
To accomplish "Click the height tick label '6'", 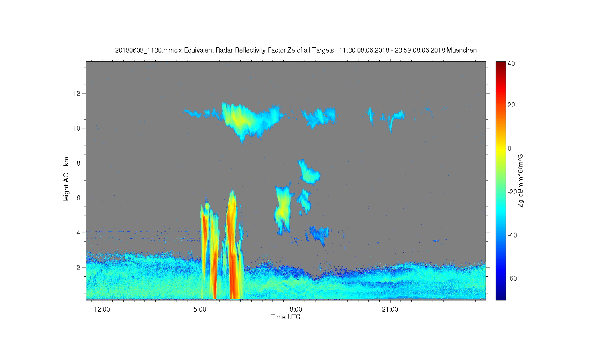I will 79,198.
